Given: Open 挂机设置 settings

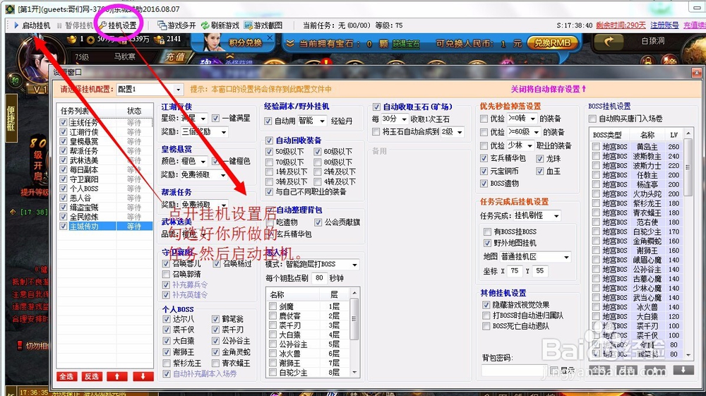Looking at the screenshot, I should [x=118, y=25].
